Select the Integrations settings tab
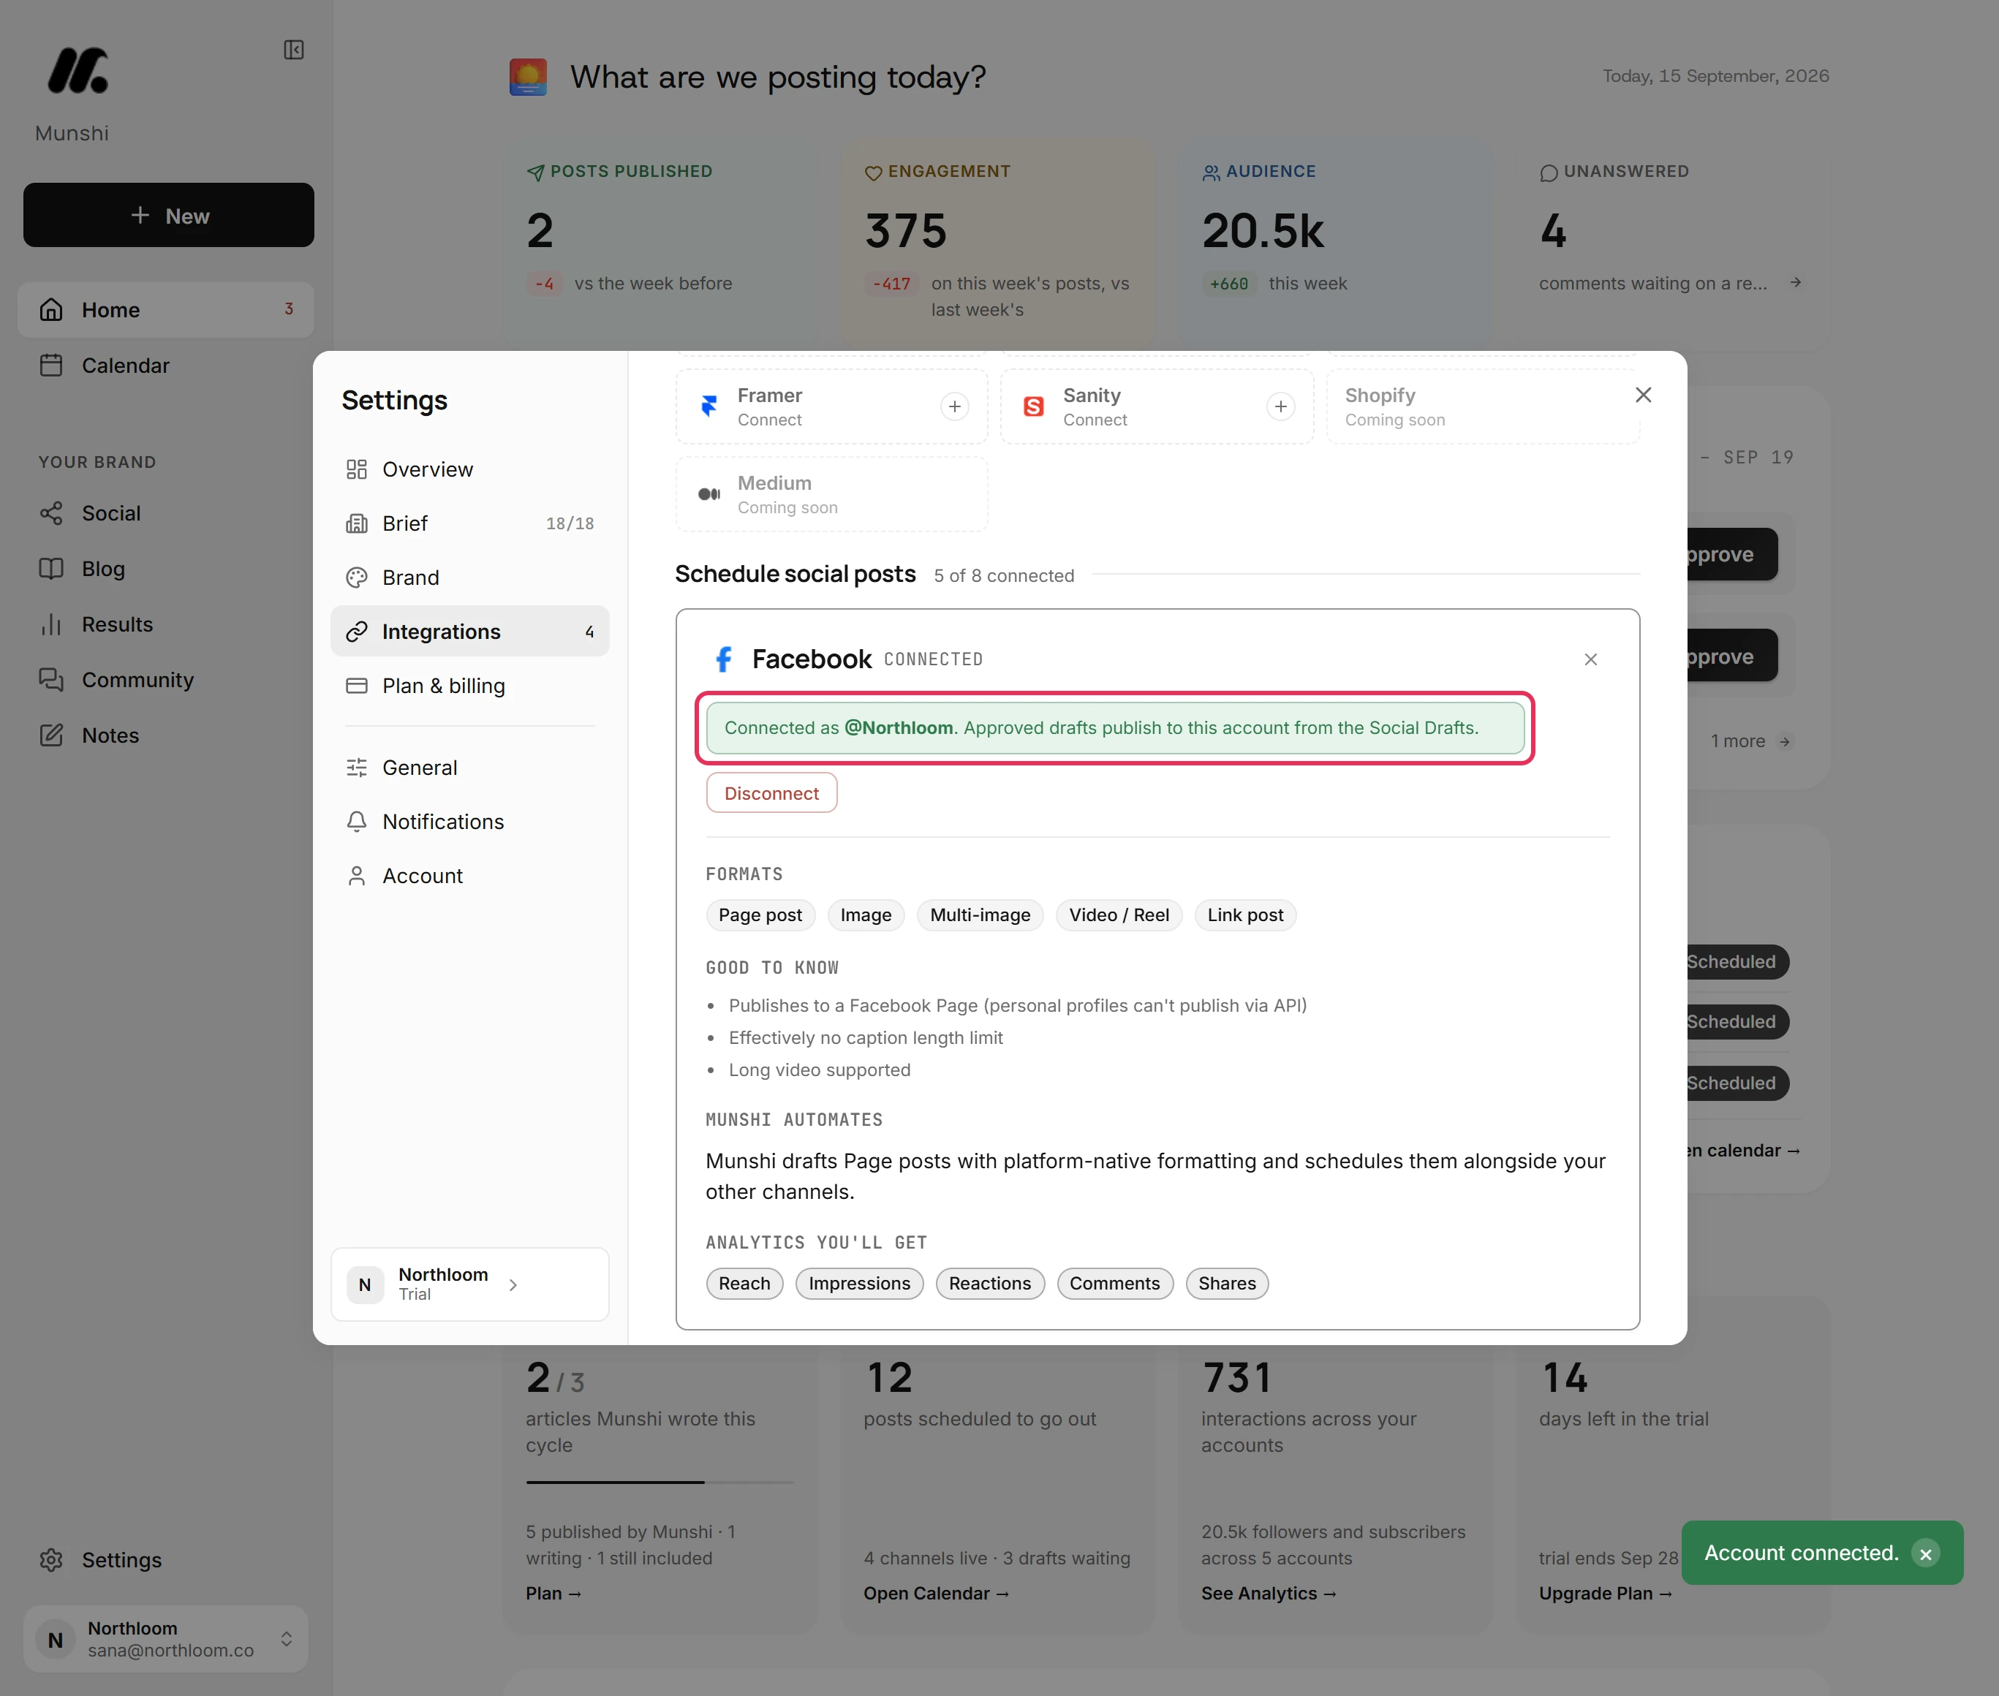1999x1696 pixels. (470, 632)
